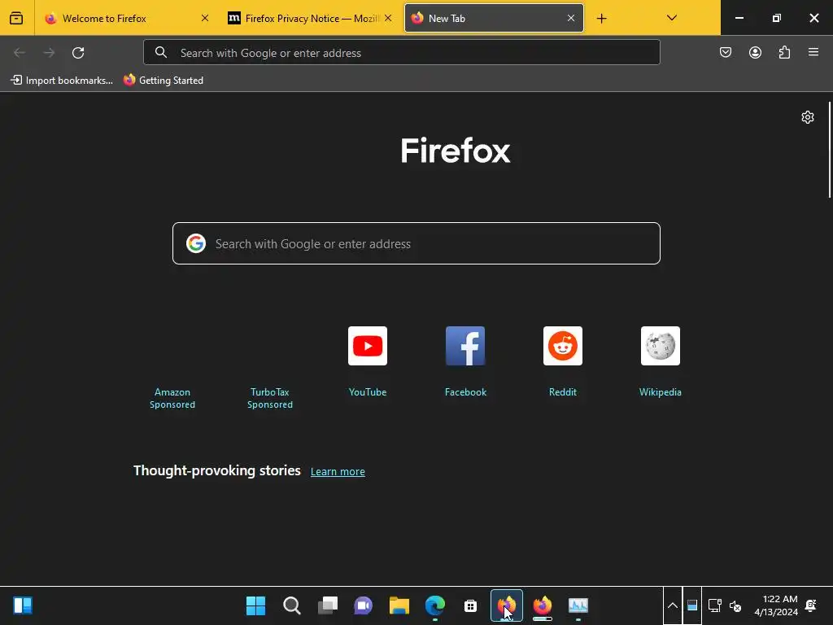
Task: Click the network icon in the tray
Action: point(714,605)
